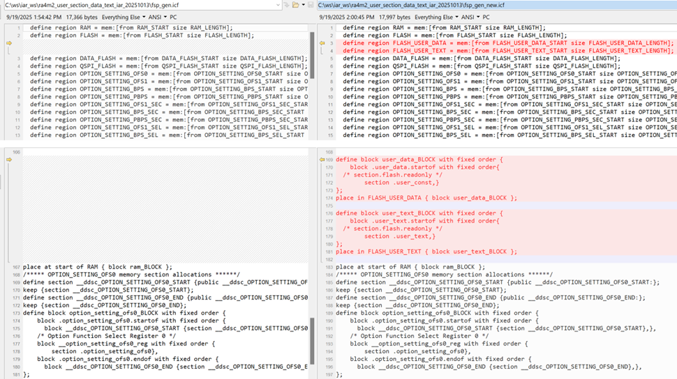Click the lower left pane vertical scrollbar thumb
Image resolution: width=677 pixels, height=379 pixels.
312,341
